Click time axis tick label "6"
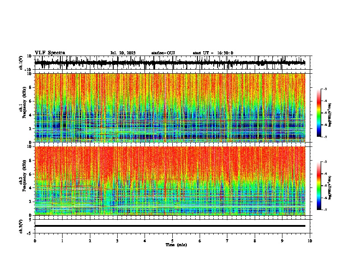 click(x=200, y=241)
